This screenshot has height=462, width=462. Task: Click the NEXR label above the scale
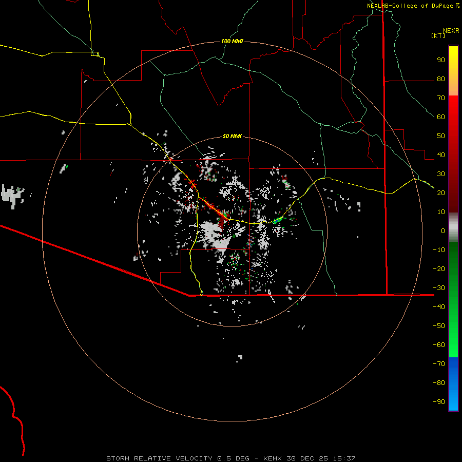(x=451, y=31)
